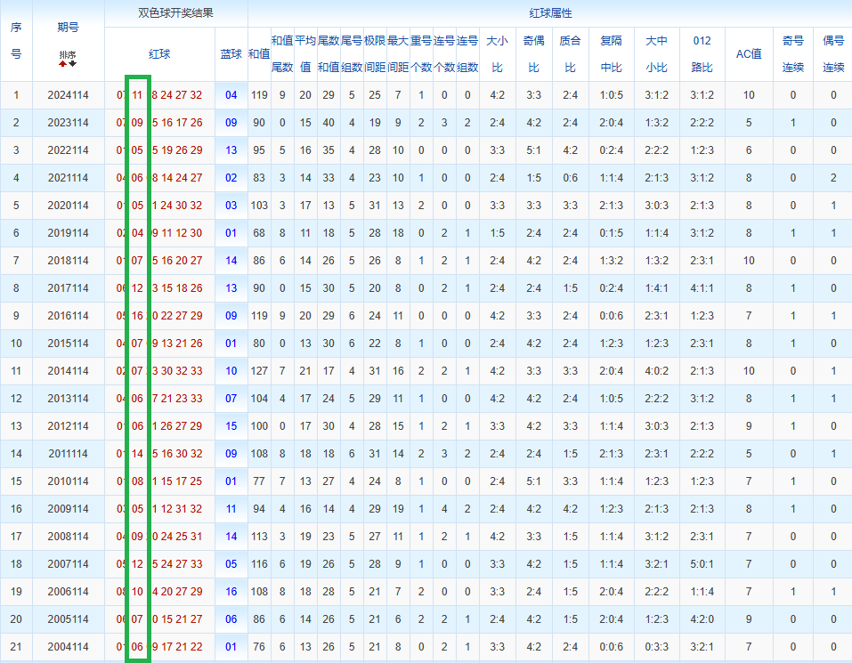Click the 极限间距 column header
The image size is (852, 663).
[374, 54]
